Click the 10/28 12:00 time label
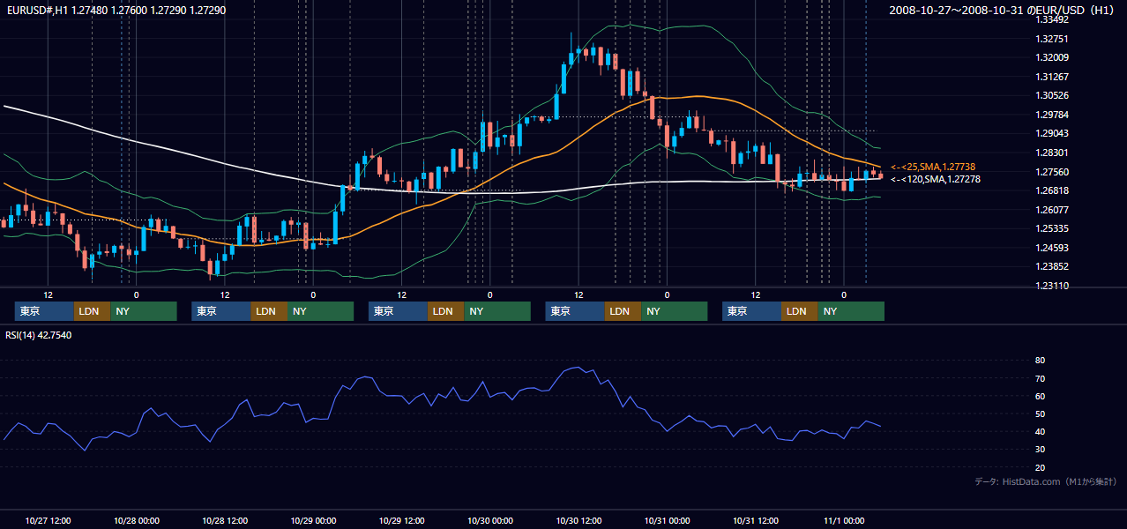1127x529 pixels. [x=225, y=520]
